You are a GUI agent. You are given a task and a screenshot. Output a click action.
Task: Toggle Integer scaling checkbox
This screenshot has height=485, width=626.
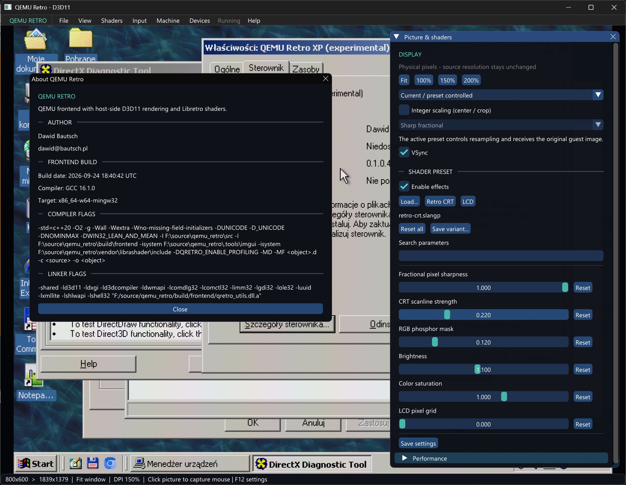404,110
